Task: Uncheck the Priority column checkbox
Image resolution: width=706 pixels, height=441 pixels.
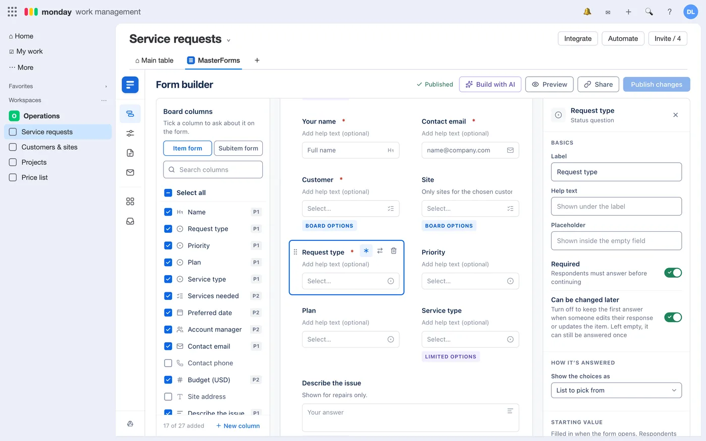Action: (x=168, y=245)
